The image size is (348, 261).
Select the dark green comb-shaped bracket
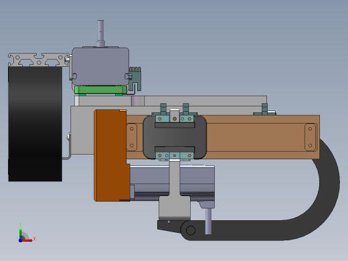pyautogui.click(x=135, y=78)
